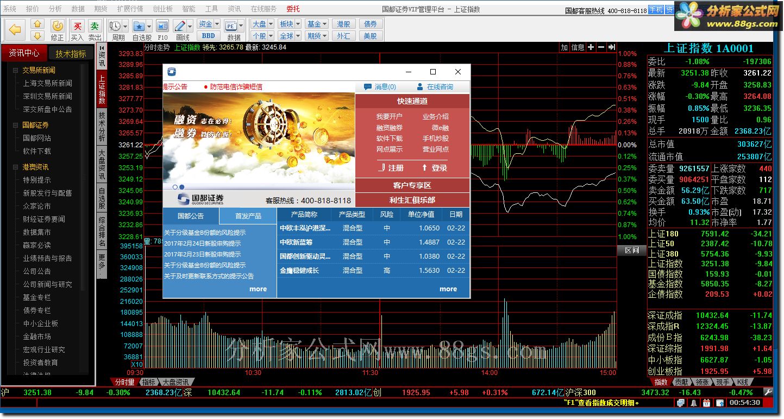Select the first banner carousel dot

click(x=175, y=186)
